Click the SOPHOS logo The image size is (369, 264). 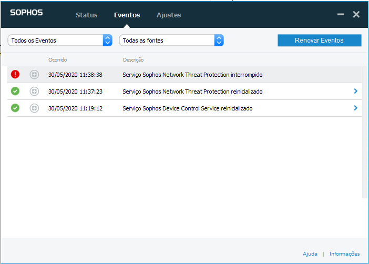click(x=26, y=13)
